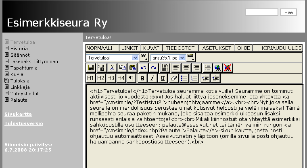The image size is (307, 168).
Task: Click the Save floppy disk icon
Action: click(91, 68)
